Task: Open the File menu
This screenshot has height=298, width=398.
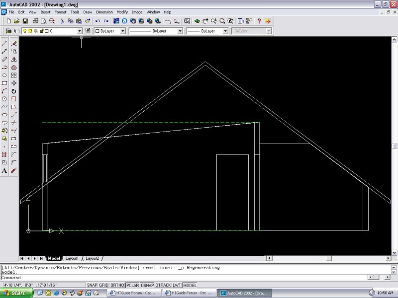Action: coord(11,12)
